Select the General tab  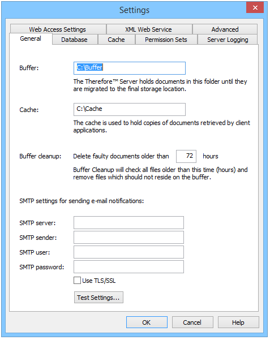31,38
